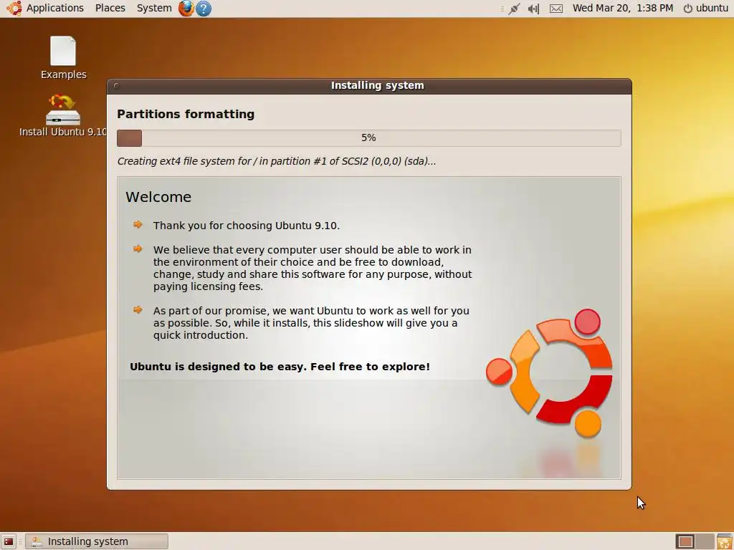Click the 5% installation progress bar
734x550 pixels.
tap(369, 138)
